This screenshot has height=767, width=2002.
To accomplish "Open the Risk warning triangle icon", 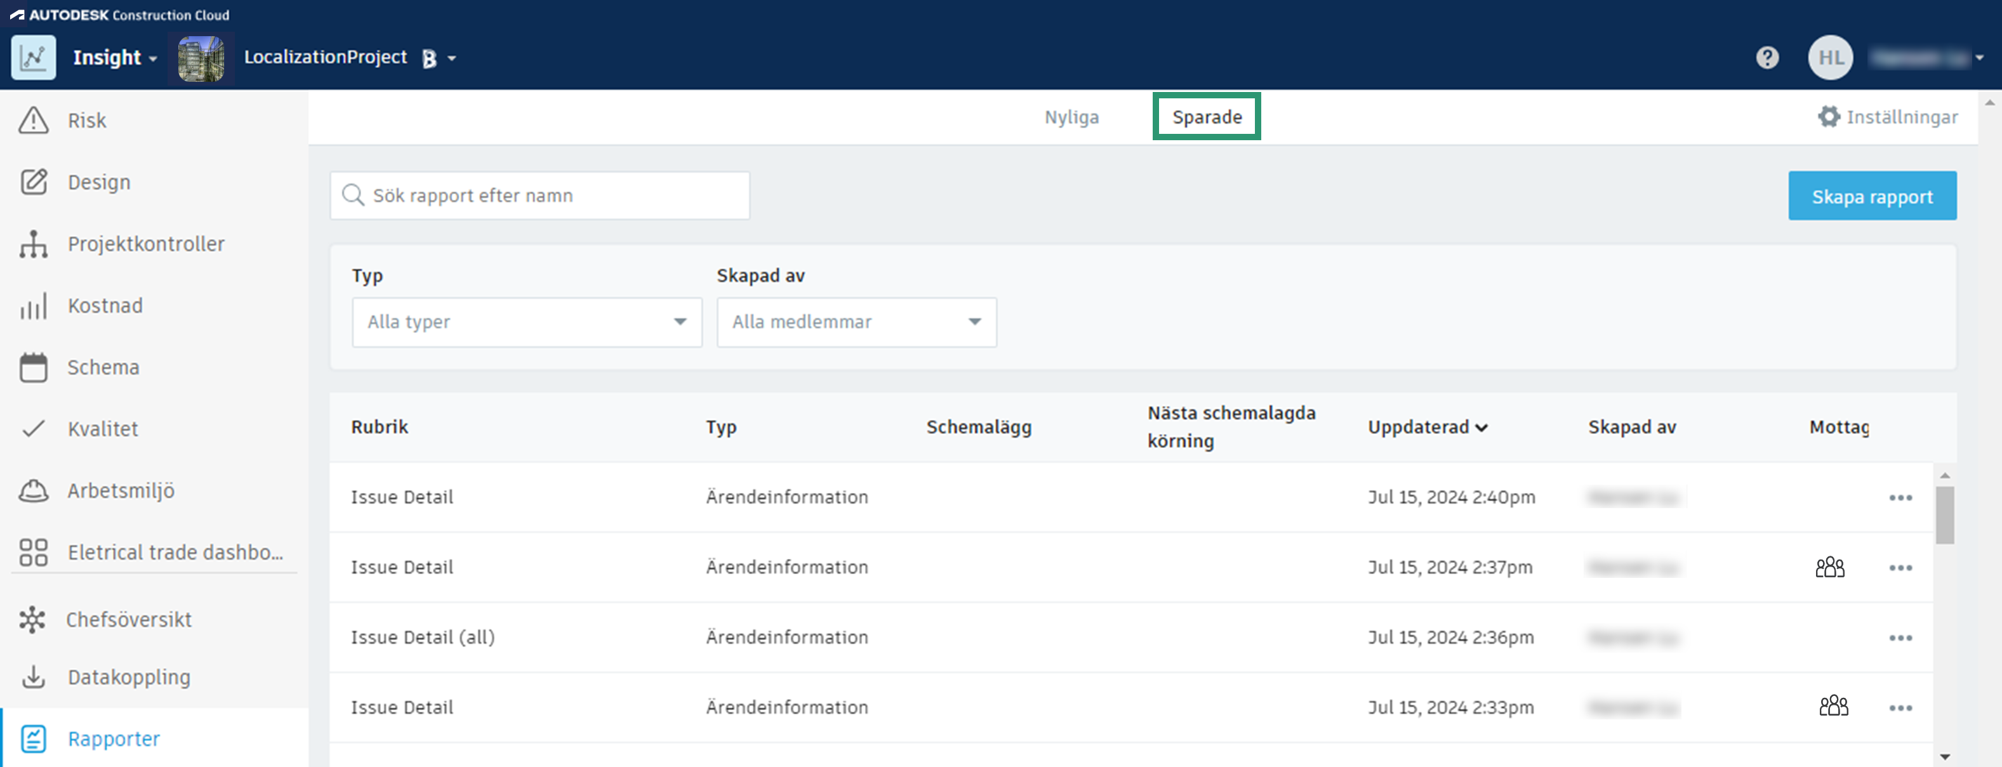I will pyautogui.click(x=34, y=121).
